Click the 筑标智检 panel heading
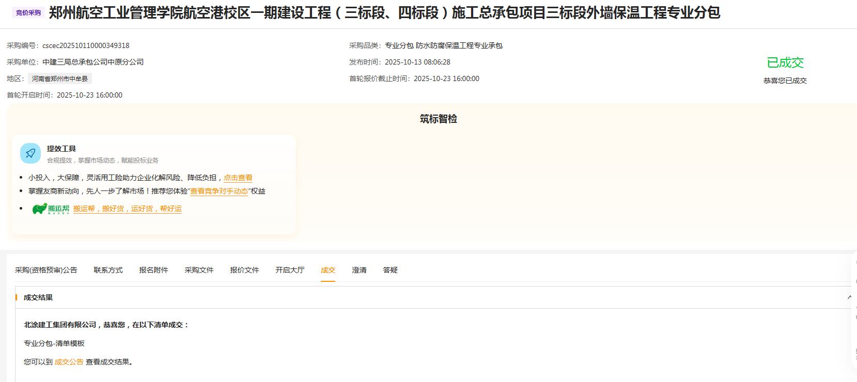Image resolution: width=857 pixels, height=382 pixels. click(438, 119)
